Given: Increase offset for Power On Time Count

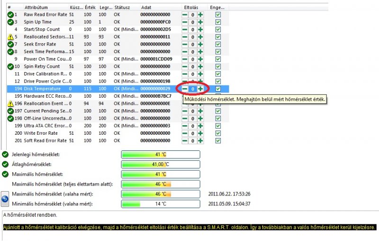Looking at the screenshot, I should pos(200,59).
